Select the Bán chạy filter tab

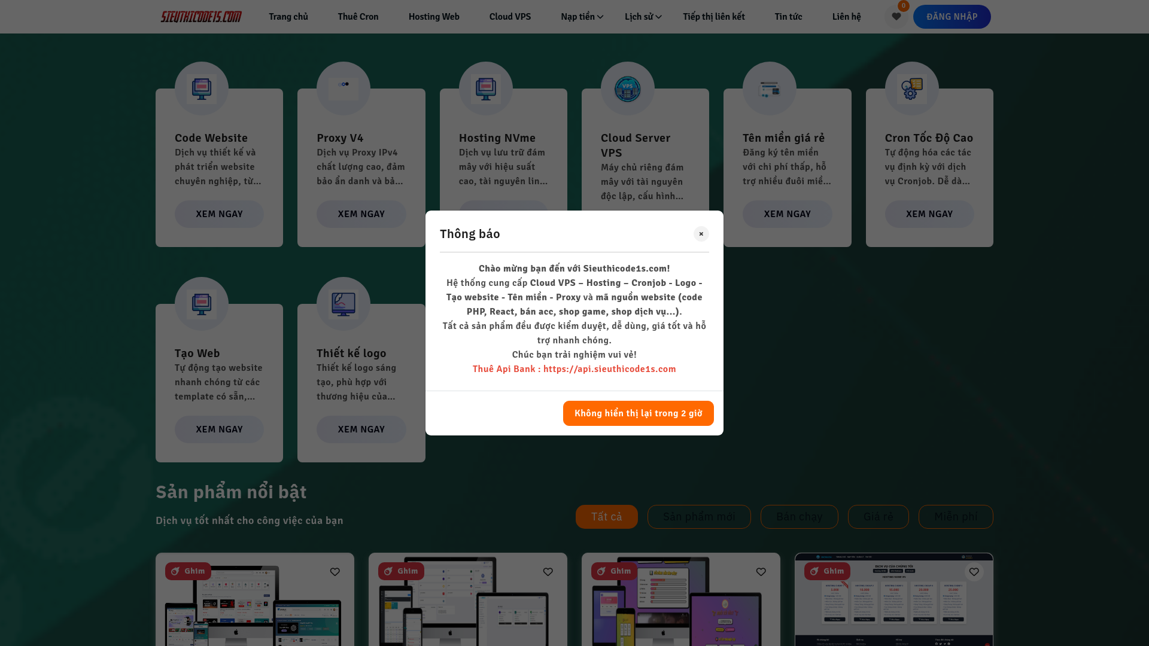point(799,517)
